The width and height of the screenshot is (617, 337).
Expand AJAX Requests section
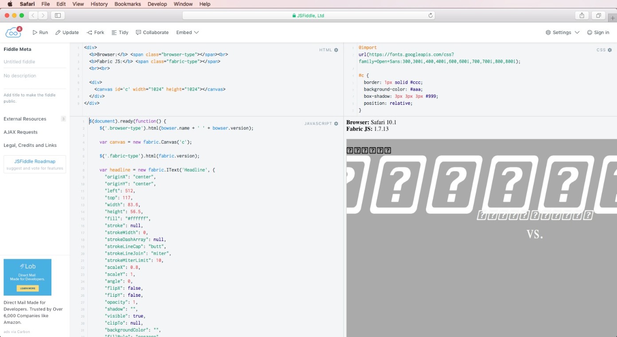point(20,132)
